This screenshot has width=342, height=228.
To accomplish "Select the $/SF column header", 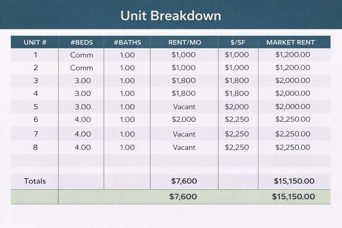I will click(238, 42).
